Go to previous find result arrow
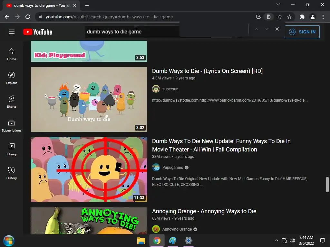Viewport: 330px width, 247px height. 257,29
